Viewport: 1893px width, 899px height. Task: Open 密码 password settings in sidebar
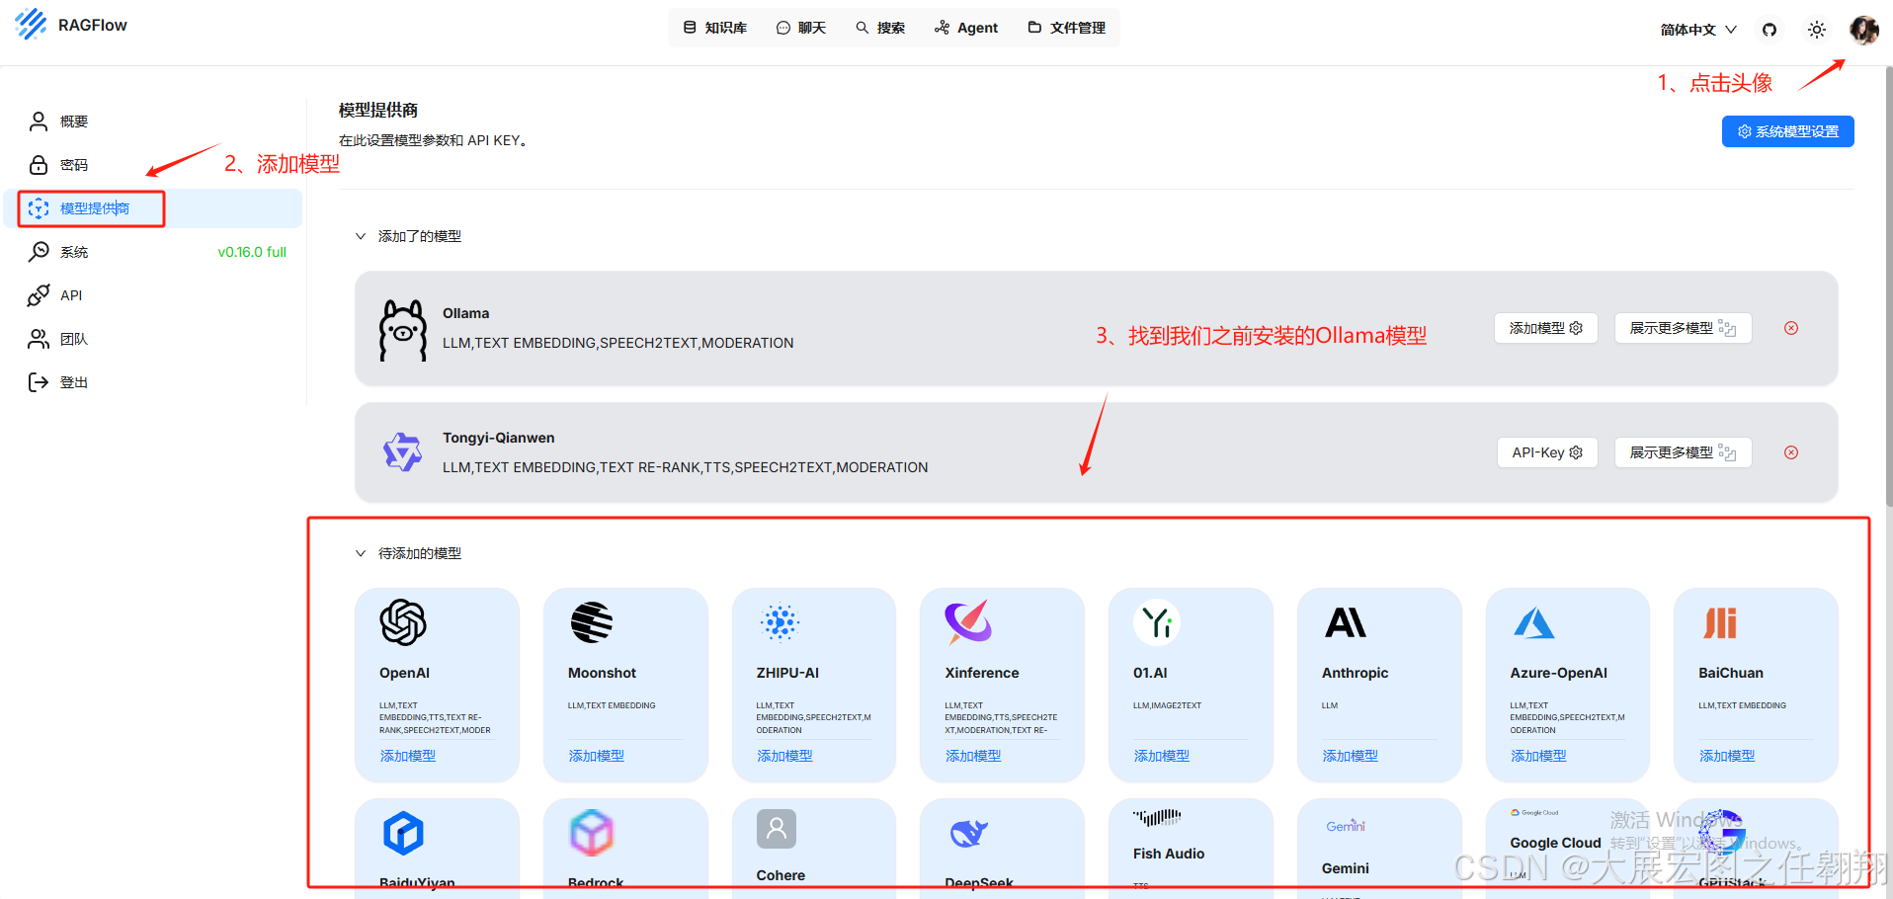point(153,165)
